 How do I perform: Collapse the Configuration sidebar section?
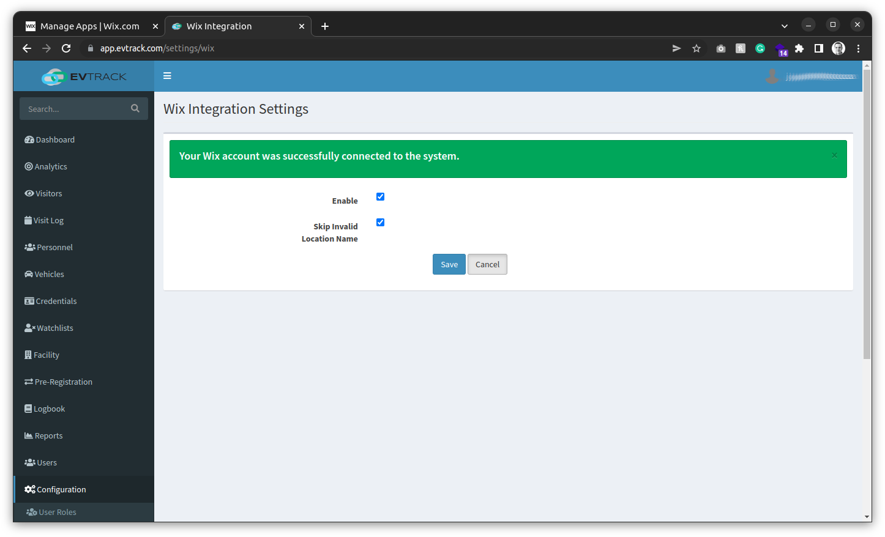pyautogui.click(x=84, y=489)
